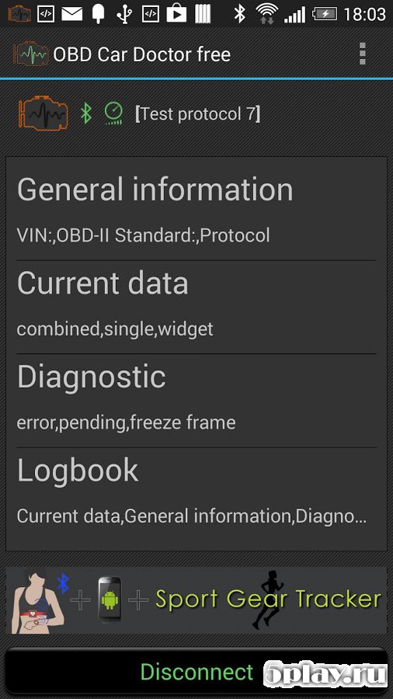Open the three-dot overflow menu

point(362,54)
